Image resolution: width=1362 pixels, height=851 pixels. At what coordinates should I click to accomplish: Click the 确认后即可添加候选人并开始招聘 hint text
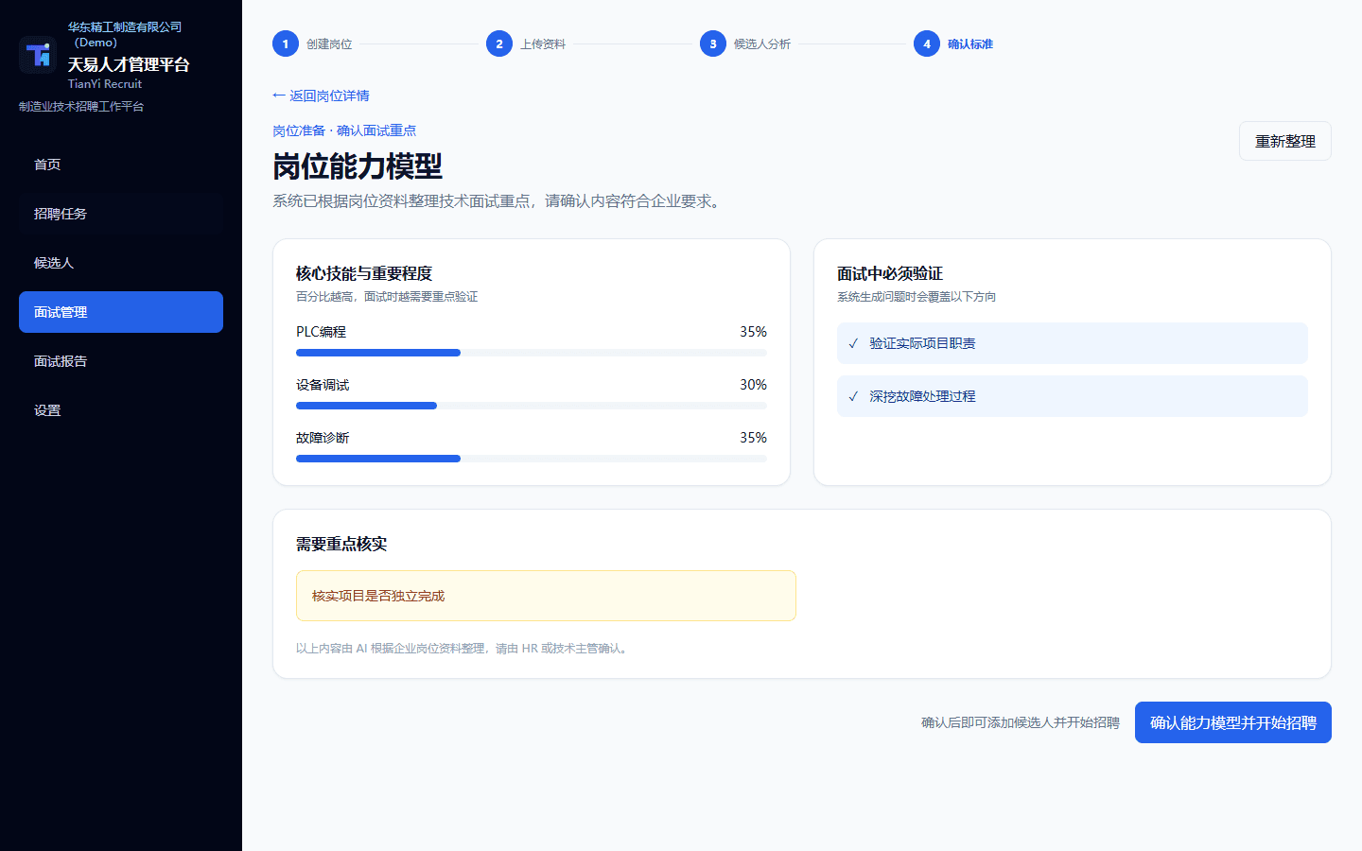coord(1021,722)
